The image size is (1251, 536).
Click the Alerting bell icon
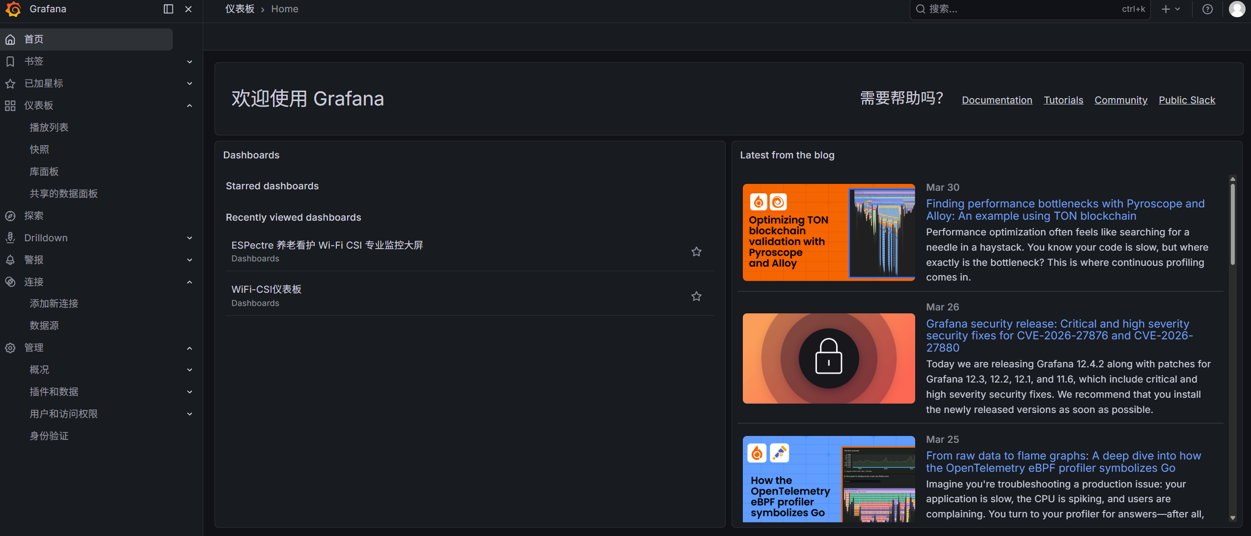click(10, 260)
